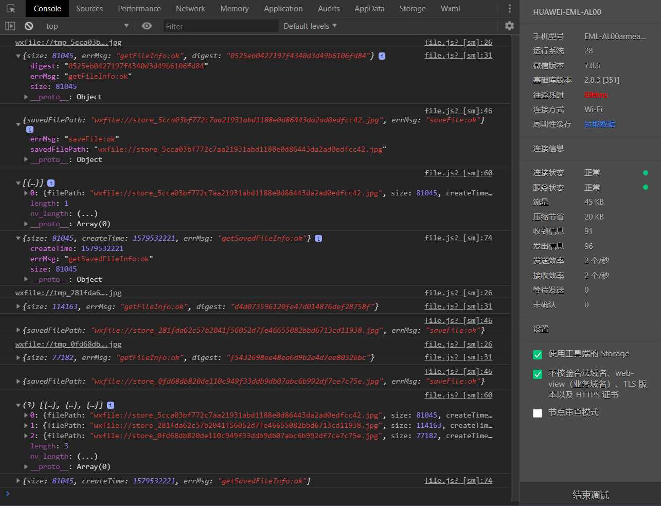Click the console vertical scrollbar
Image resolution: width=661 pixels, height=506 pixels.
point(515,267)
